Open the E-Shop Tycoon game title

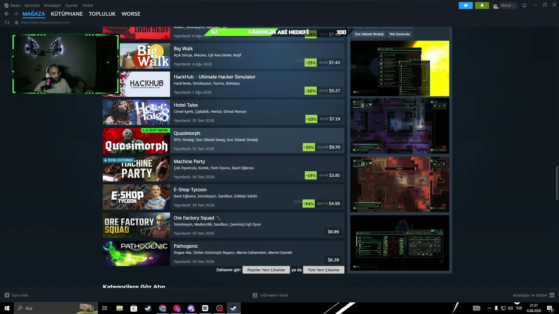[x=190, y=190]
